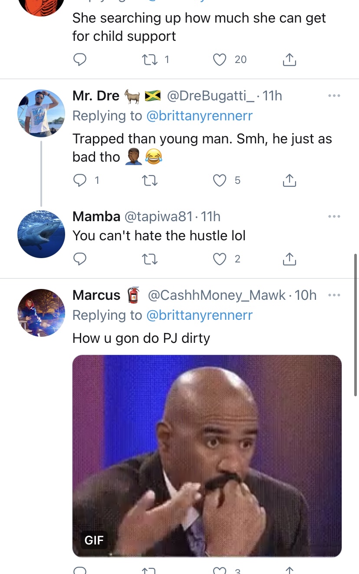This screenshot has height=574, width=359.
Task: Reply to Mamba's hustle tweet
Action: pyautogui.click(x=79, y=259)
